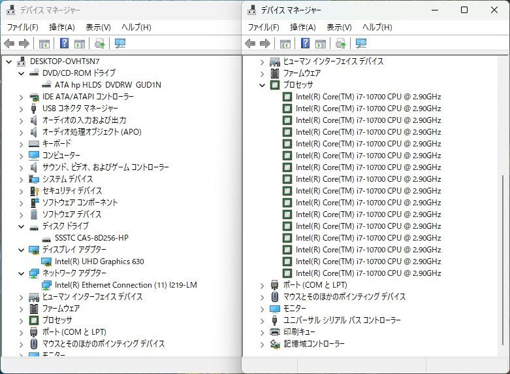Viewport: 510px width, 374px height.
Task: Collapse プロセッサ node in right window
Action: click(262, 85)
